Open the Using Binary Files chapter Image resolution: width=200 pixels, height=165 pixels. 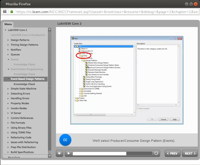click(21, 128)
